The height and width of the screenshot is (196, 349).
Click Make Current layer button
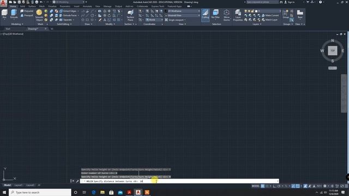(270, 15)
